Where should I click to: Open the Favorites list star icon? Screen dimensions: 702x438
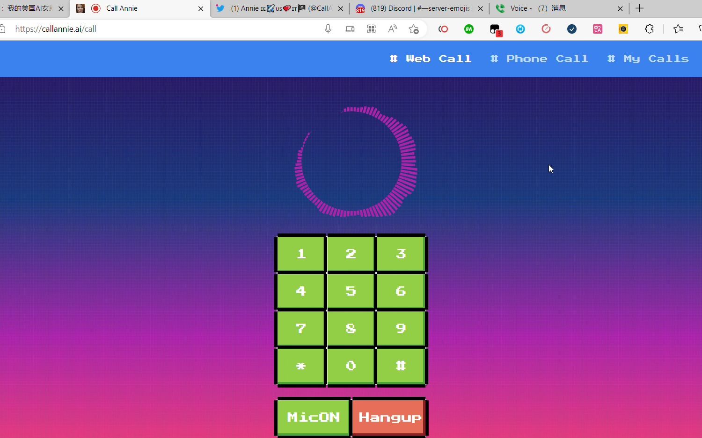(x=678, y=29)
